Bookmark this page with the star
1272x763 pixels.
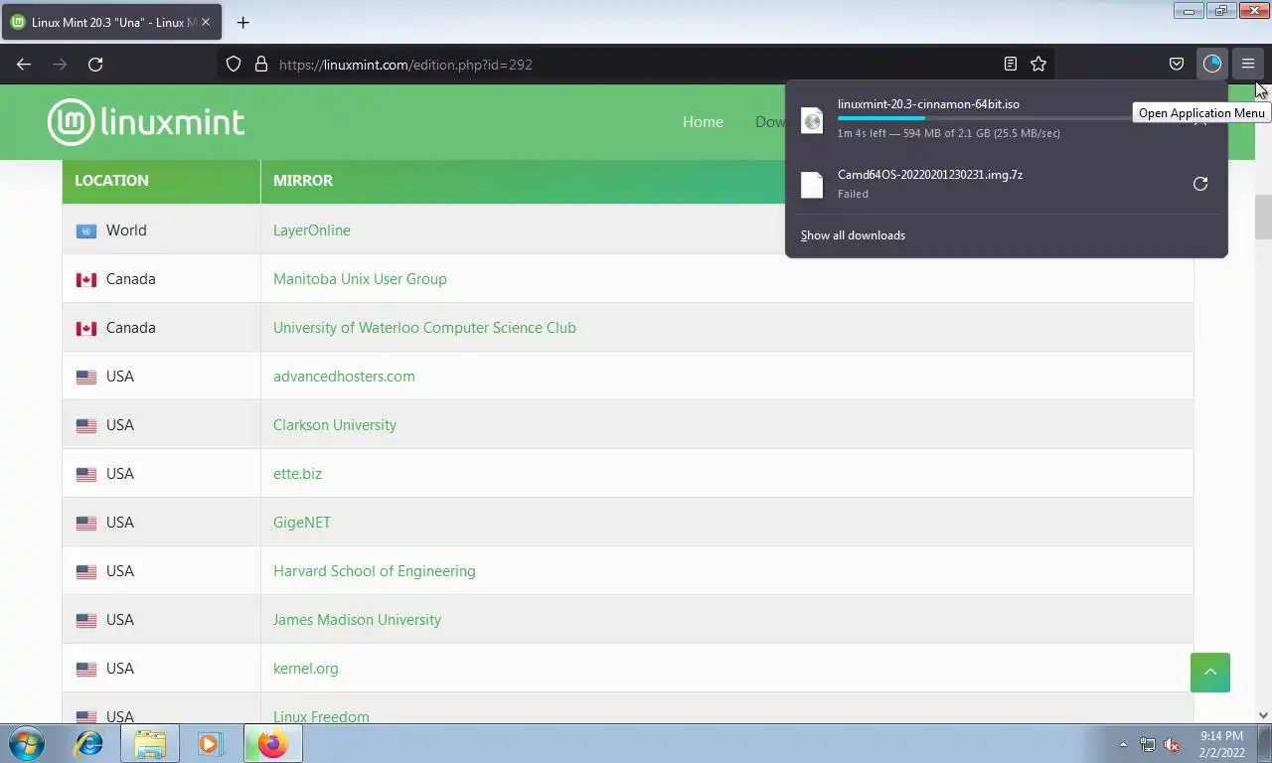[x=1038, y=65]
